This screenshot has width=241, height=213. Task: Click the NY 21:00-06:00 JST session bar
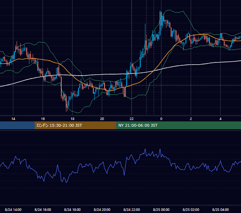[178, 125]
